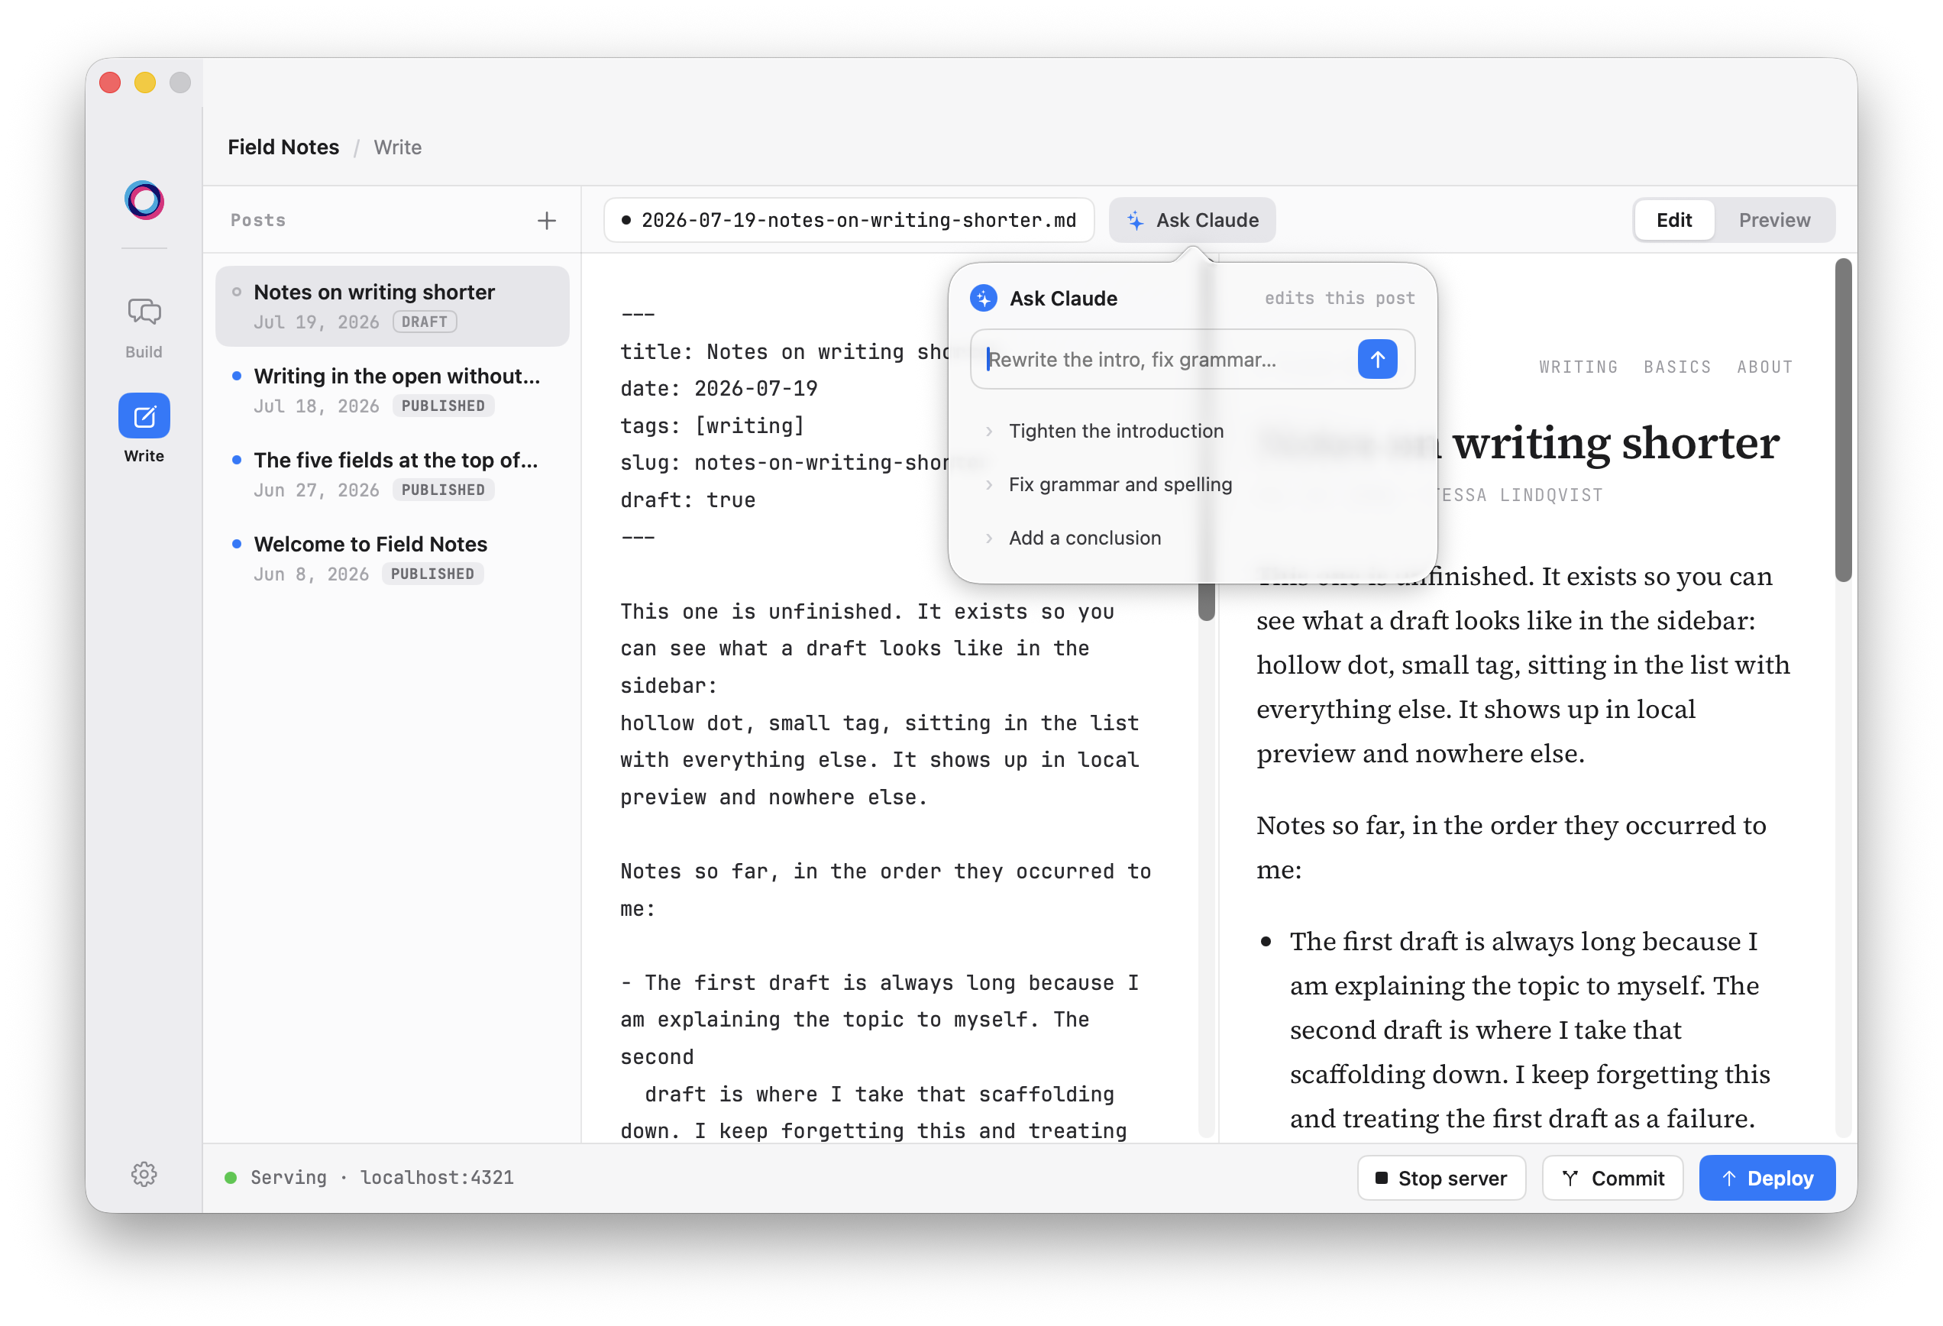This screenshot has width=1943, height=1326.
Task: Click the Field Notes app logo
Action: coord(144,200)
